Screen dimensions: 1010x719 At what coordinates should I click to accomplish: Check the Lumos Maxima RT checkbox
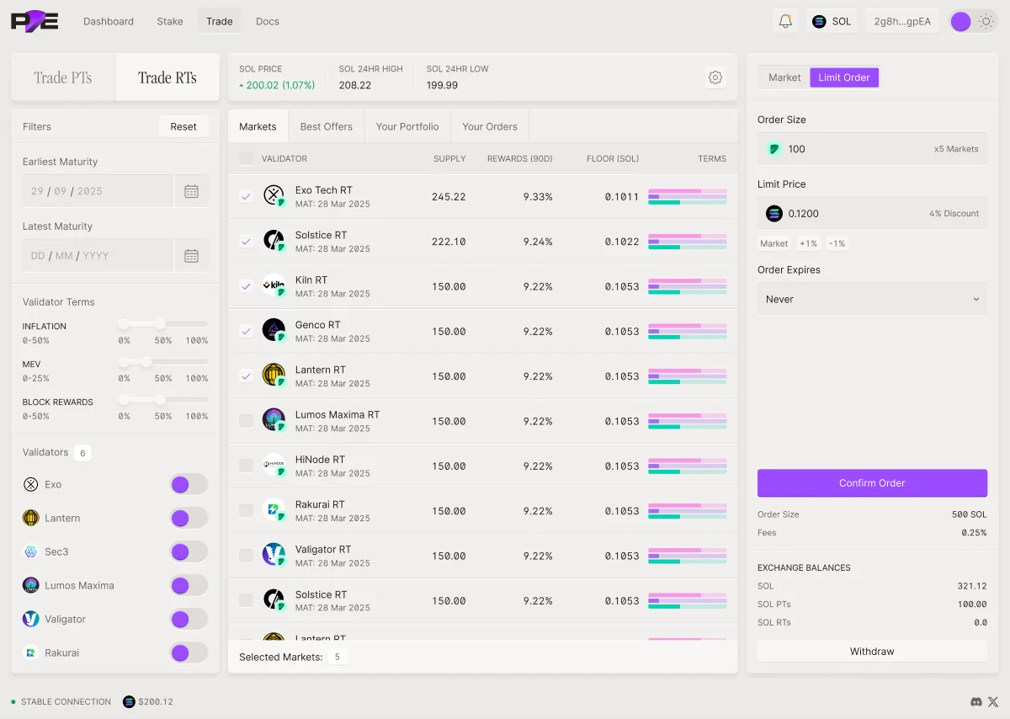coord(246,421)
